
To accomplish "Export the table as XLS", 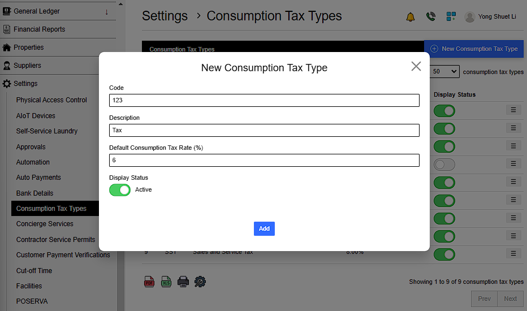I will click(166, 282).
